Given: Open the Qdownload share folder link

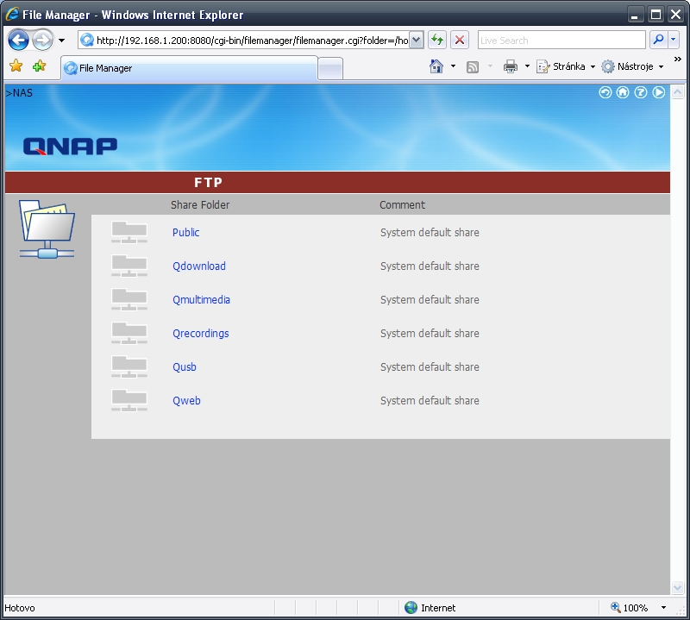Looking at the screenshot, I should coord(199,266).
